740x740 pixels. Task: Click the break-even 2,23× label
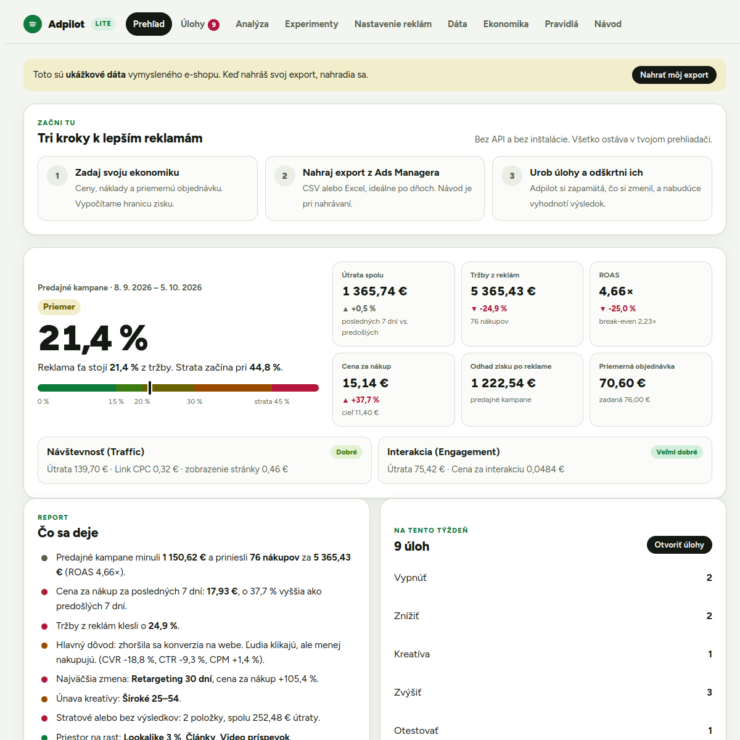pyautogui.click(x=628, y=321)
